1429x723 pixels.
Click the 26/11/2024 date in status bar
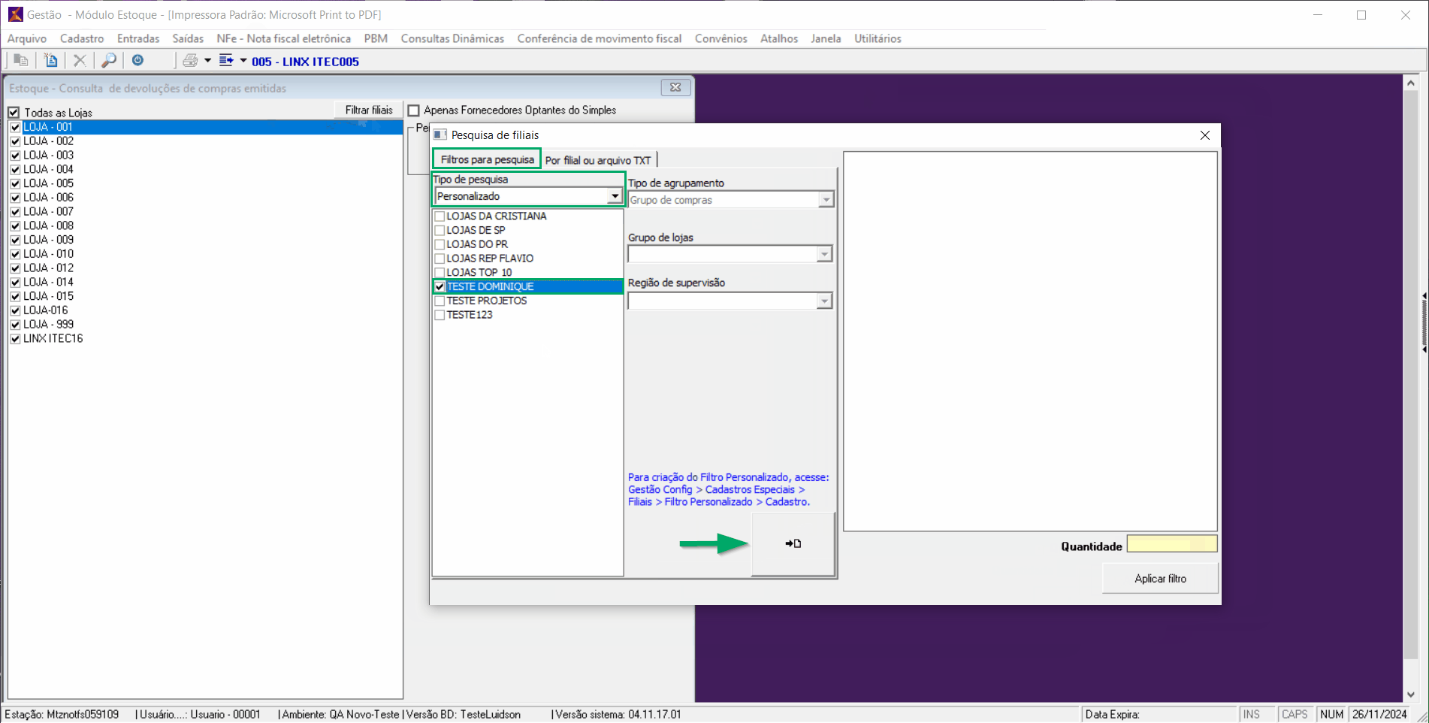tap(1379, 714)
